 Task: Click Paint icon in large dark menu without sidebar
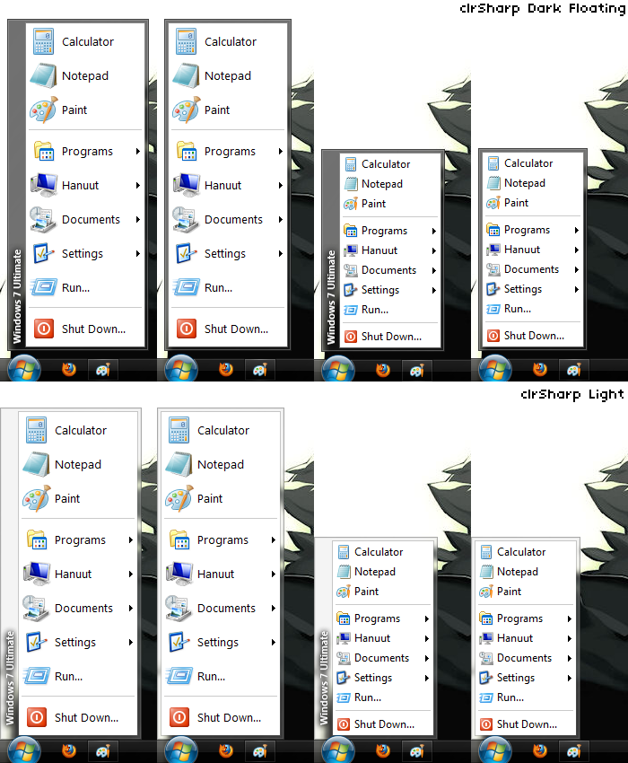coord(186,110)
